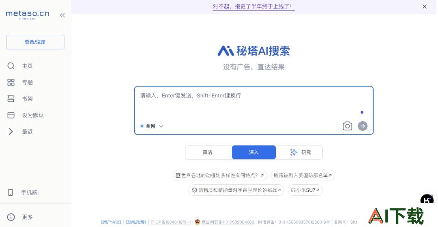Click the 秘塔AI搜索 logo mark
Screen dimensions: 438x227
226,51
